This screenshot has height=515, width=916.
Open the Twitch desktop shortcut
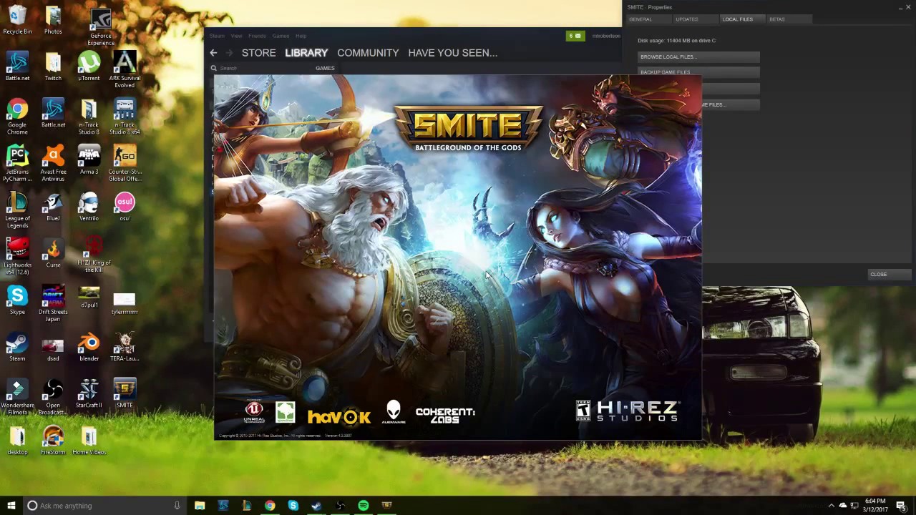pyautogui.click(x=53, y=67)
